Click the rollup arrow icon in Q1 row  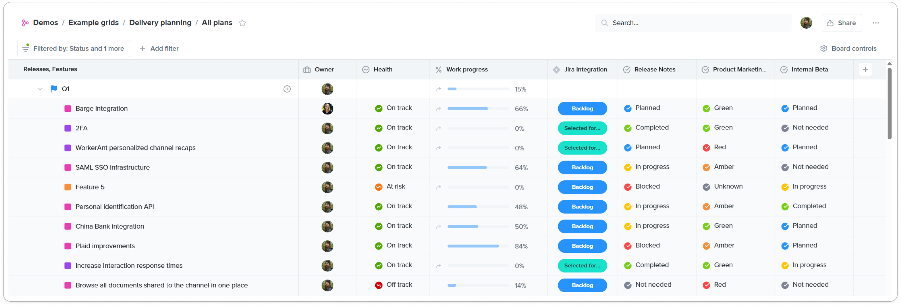(438, 89)
